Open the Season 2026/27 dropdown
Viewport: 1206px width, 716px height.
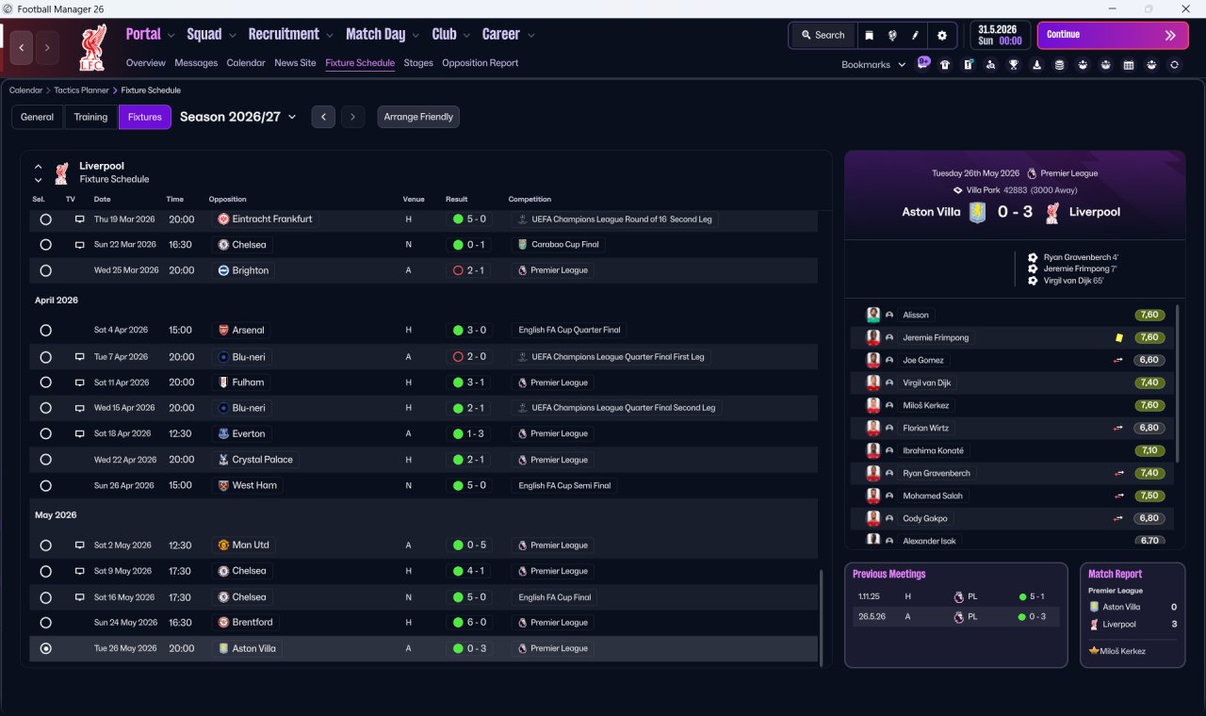point(238,117)
